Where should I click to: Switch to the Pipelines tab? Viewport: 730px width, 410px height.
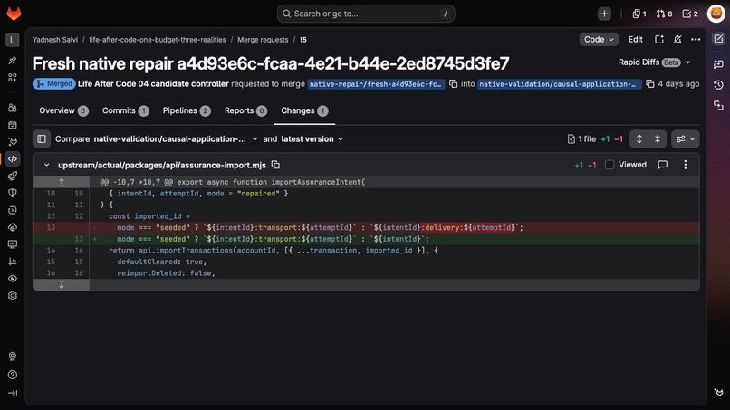point(187,110)
